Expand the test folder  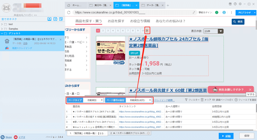pos(2,24)
